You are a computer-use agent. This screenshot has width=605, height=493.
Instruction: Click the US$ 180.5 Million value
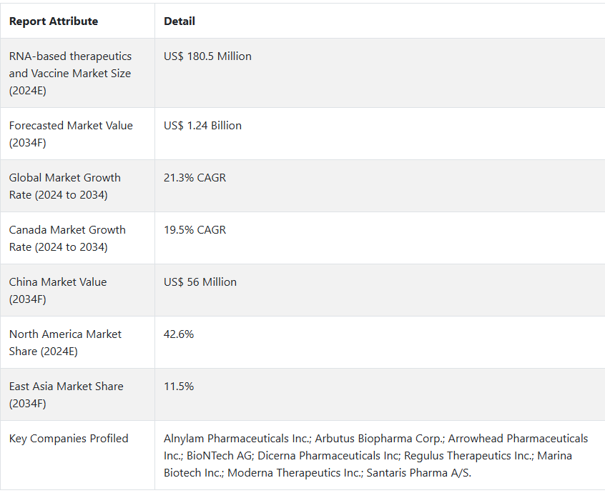coord(207,56)
